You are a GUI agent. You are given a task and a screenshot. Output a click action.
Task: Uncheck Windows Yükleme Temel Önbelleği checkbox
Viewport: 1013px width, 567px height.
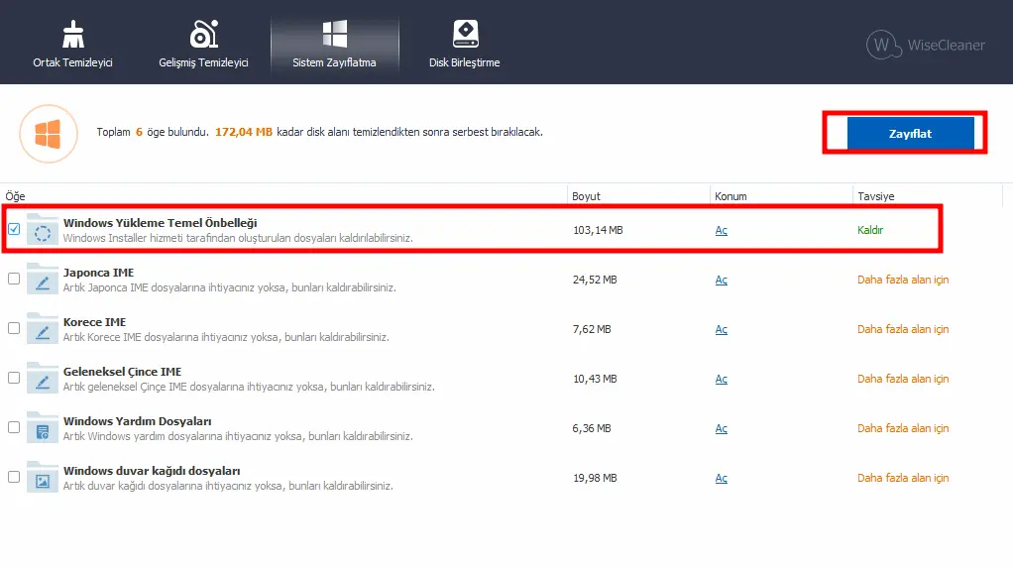pos(14,229)
